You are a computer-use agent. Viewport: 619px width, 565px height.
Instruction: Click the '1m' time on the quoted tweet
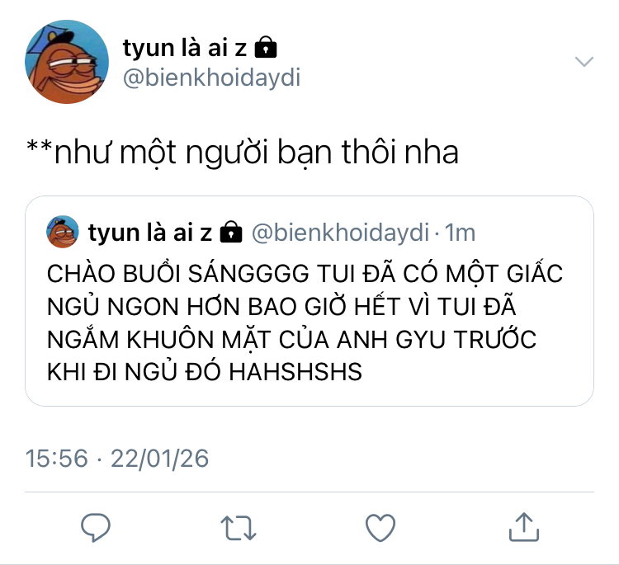460,232
